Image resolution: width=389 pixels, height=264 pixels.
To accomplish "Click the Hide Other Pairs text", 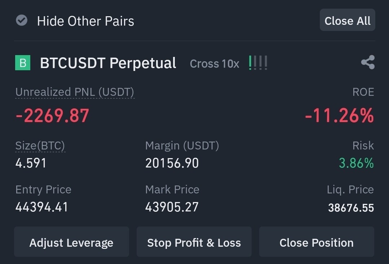I will (x=85, y=21).
